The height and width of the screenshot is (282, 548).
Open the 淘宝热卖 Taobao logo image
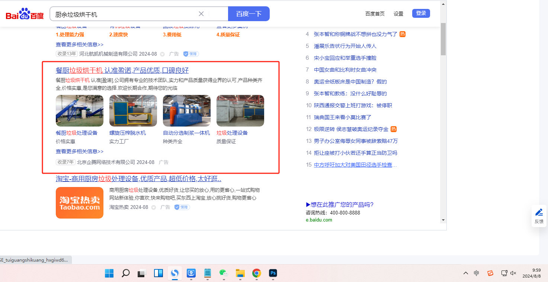click(x=80, y=203)
